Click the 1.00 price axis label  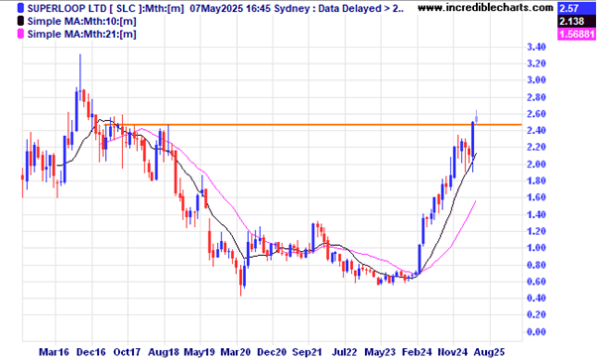[x=537, y=248]
